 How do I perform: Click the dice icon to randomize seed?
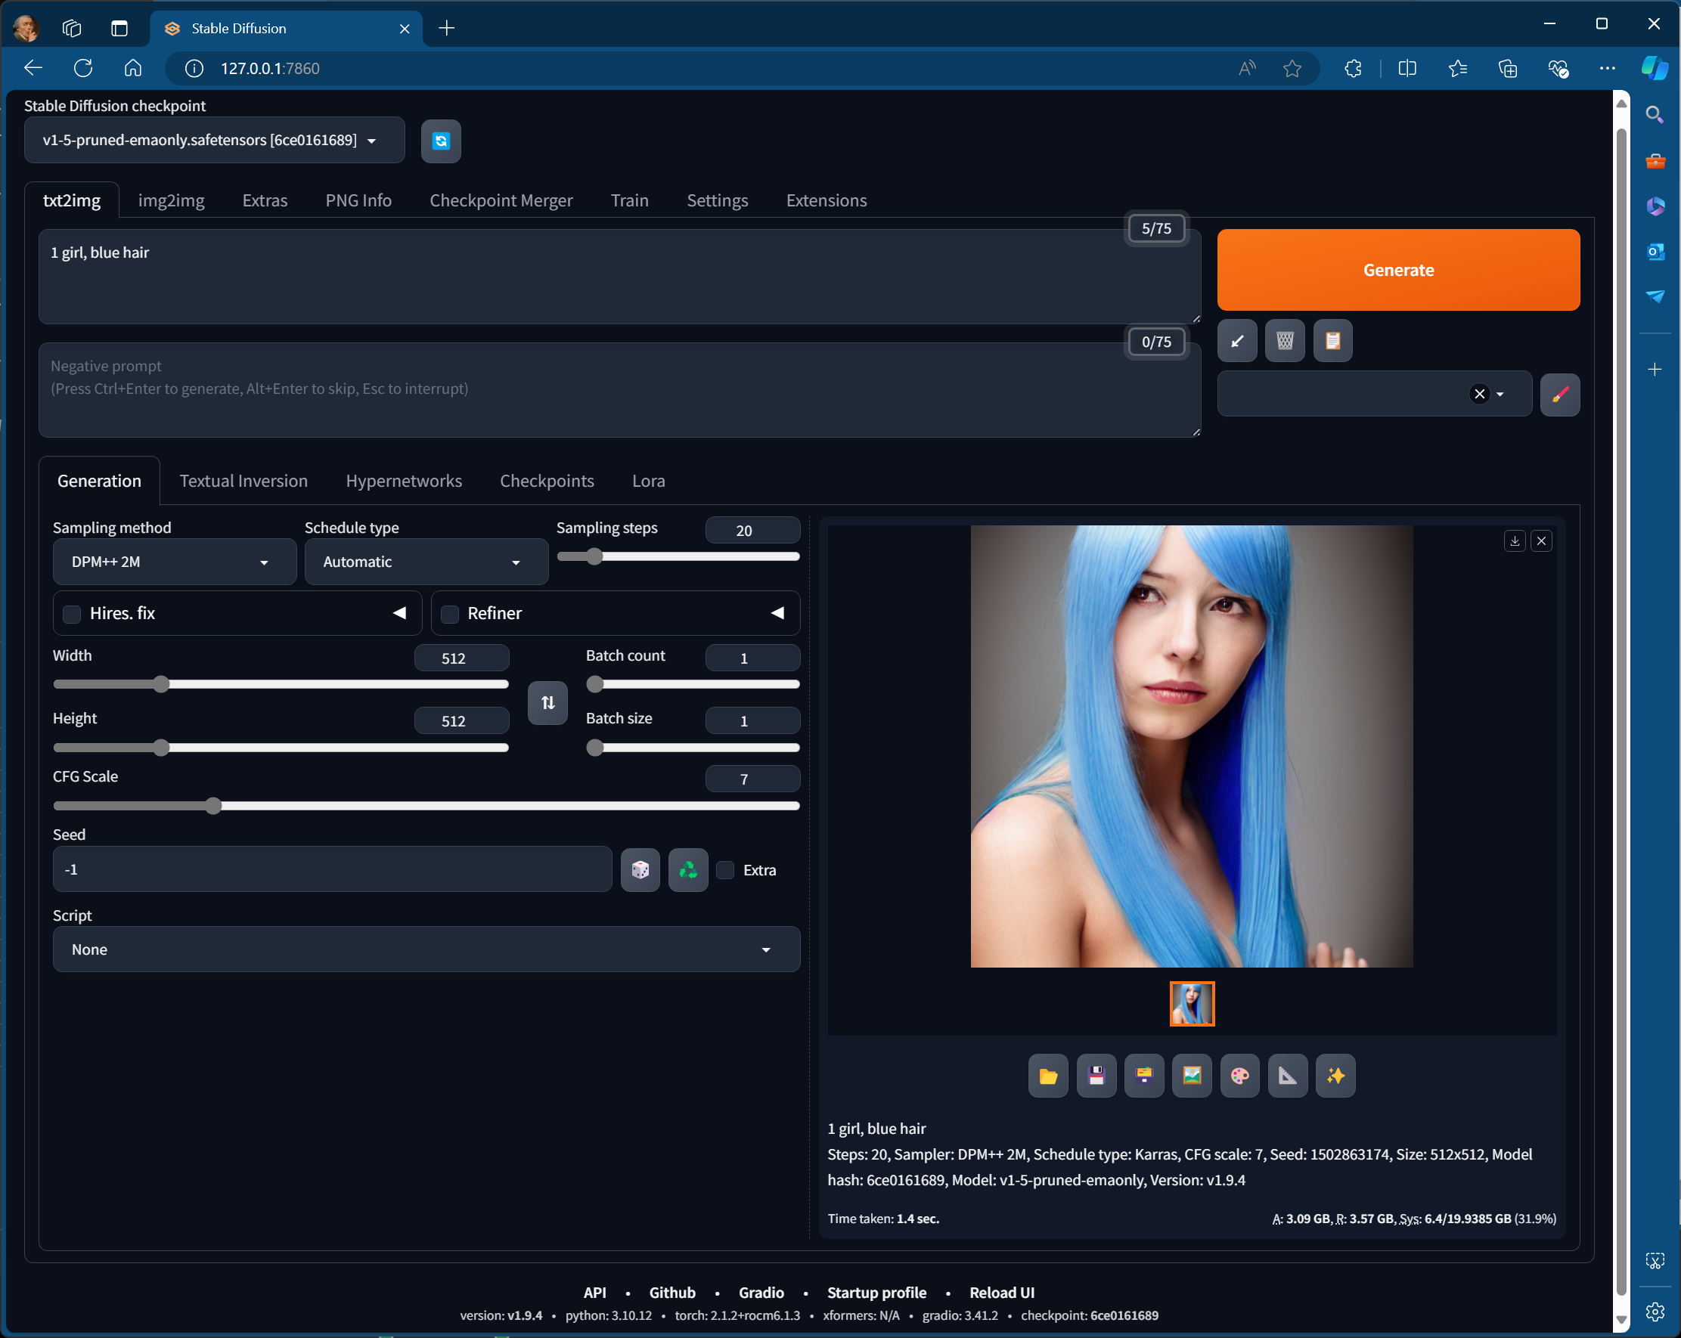tap(639, 869)
